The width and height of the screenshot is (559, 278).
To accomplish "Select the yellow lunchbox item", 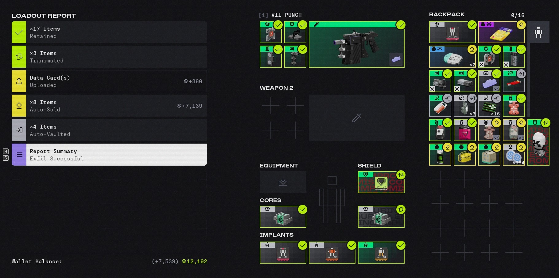I will click(x=465, y=155).
